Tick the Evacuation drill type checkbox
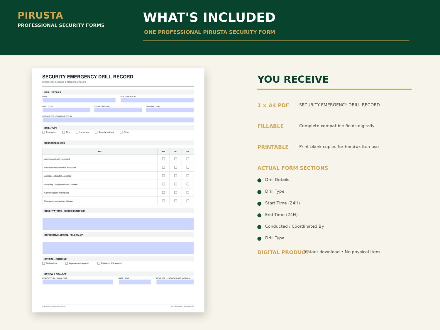Image resolution: width=440 pixels, height=330 pixels. [x=44, y=132]
